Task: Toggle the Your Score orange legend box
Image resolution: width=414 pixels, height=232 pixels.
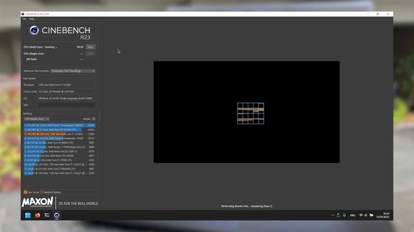Action: pyautogui.click(x=25, y=192)
